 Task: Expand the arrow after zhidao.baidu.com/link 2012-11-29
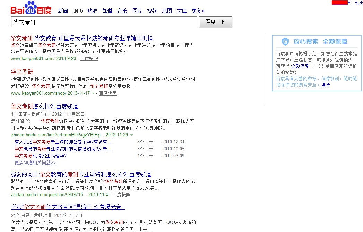pos(131,135)
